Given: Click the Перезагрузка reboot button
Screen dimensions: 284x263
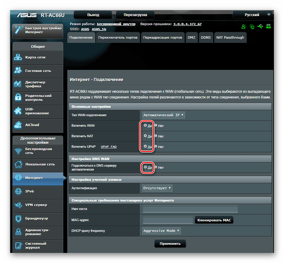Looking at the screenshot, I should (x=135, y=15).
